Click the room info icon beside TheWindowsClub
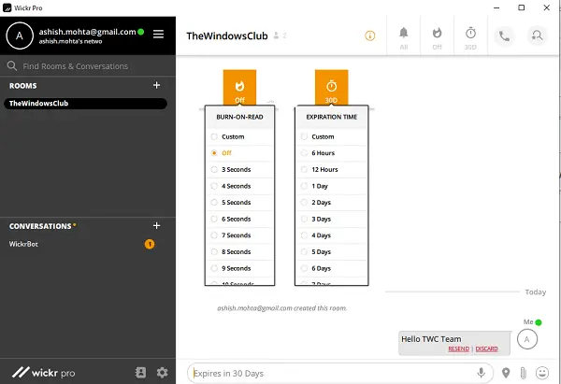This screenshot has height=384, width=561. (370, 36)
